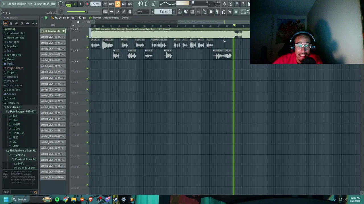Toggle the metronome icon
Viewport: 364px width, 204px height.
click(x=105, y=4)
